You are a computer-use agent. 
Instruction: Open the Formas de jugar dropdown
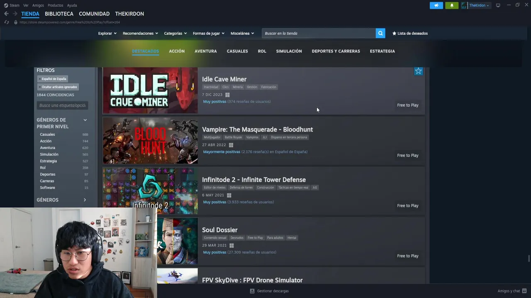(x=208, y=33)
